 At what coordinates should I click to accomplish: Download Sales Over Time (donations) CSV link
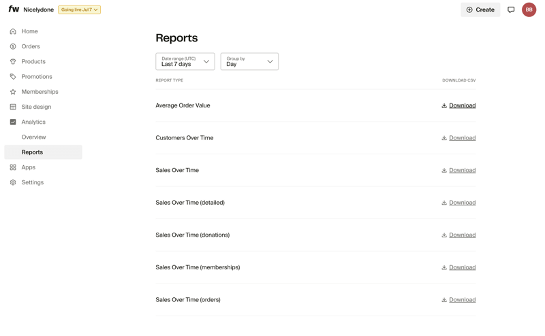[463, 235]
